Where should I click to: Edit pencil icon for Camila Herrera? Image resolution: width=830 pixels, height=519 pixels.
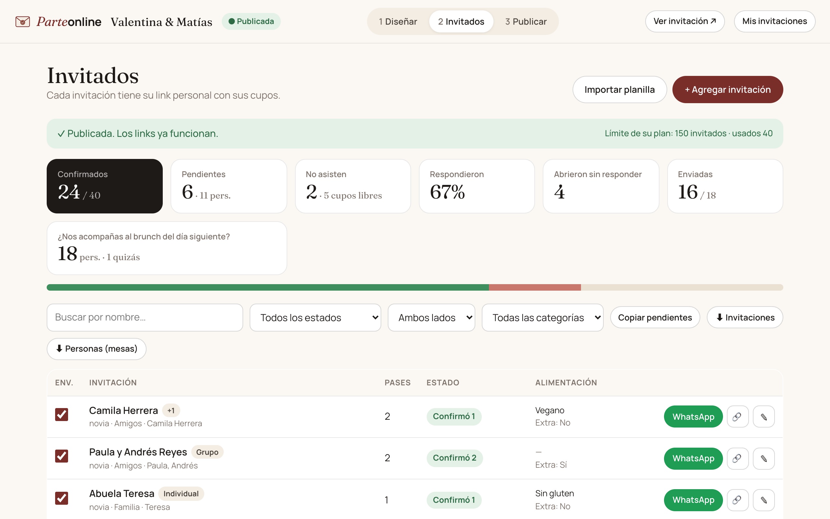click(764, 416)
